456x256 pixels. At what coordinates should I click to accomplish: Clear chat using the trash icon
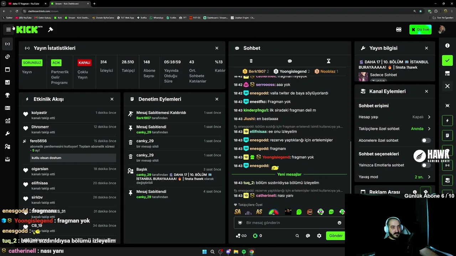pos(251,61)
